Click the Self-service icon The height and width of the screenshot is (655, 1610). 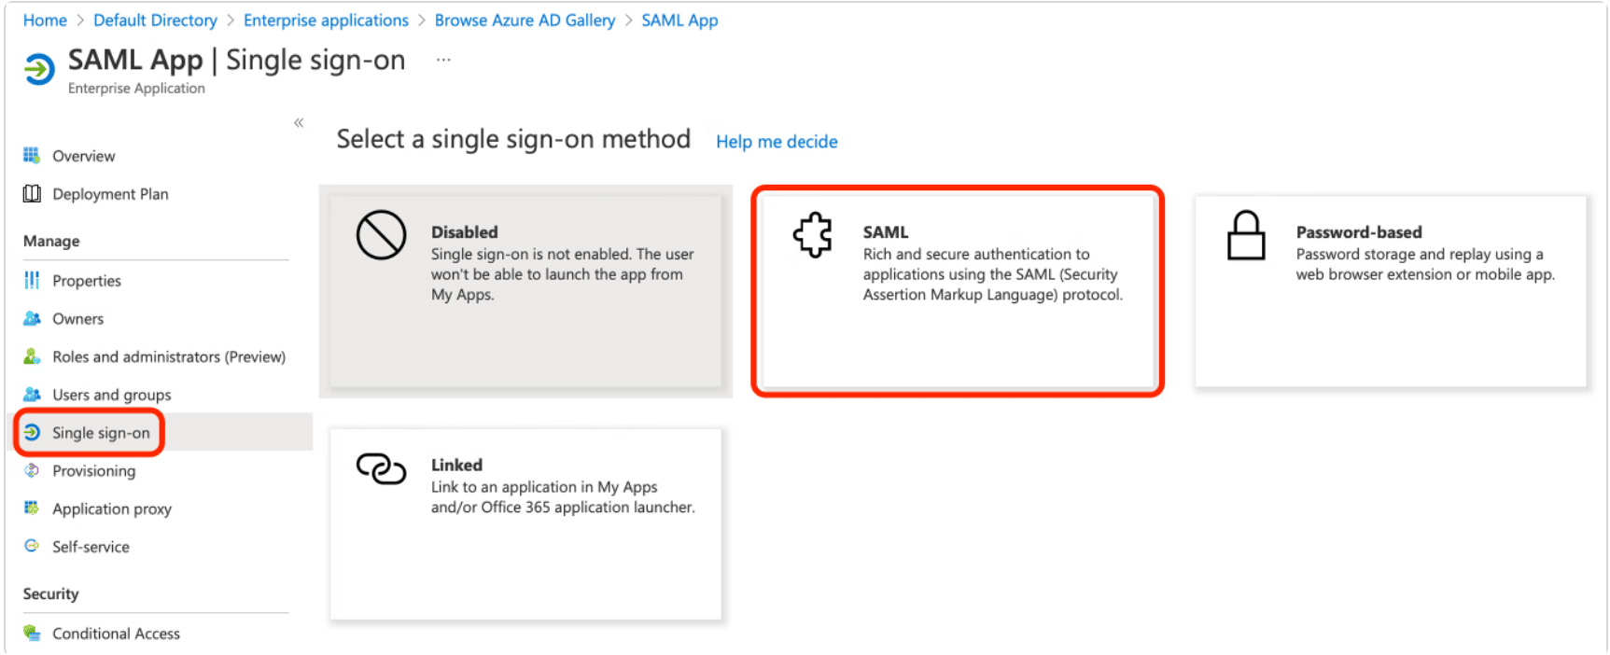pos(32,546)
